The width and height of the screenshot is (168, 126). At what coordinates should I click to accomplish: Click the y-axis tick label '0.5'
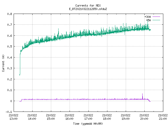point(9,46)
